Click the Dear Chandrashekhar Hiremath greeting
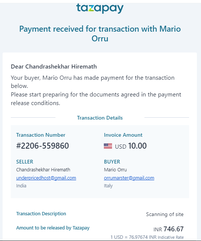This screenshot has height=241, width=201. click(54, 67)
